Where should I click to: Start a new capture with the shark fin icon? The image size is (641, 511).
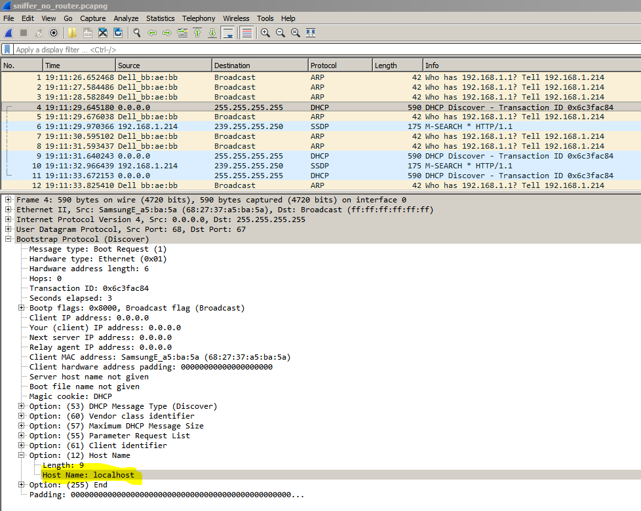pyautogui.click(x=9, y=32)
